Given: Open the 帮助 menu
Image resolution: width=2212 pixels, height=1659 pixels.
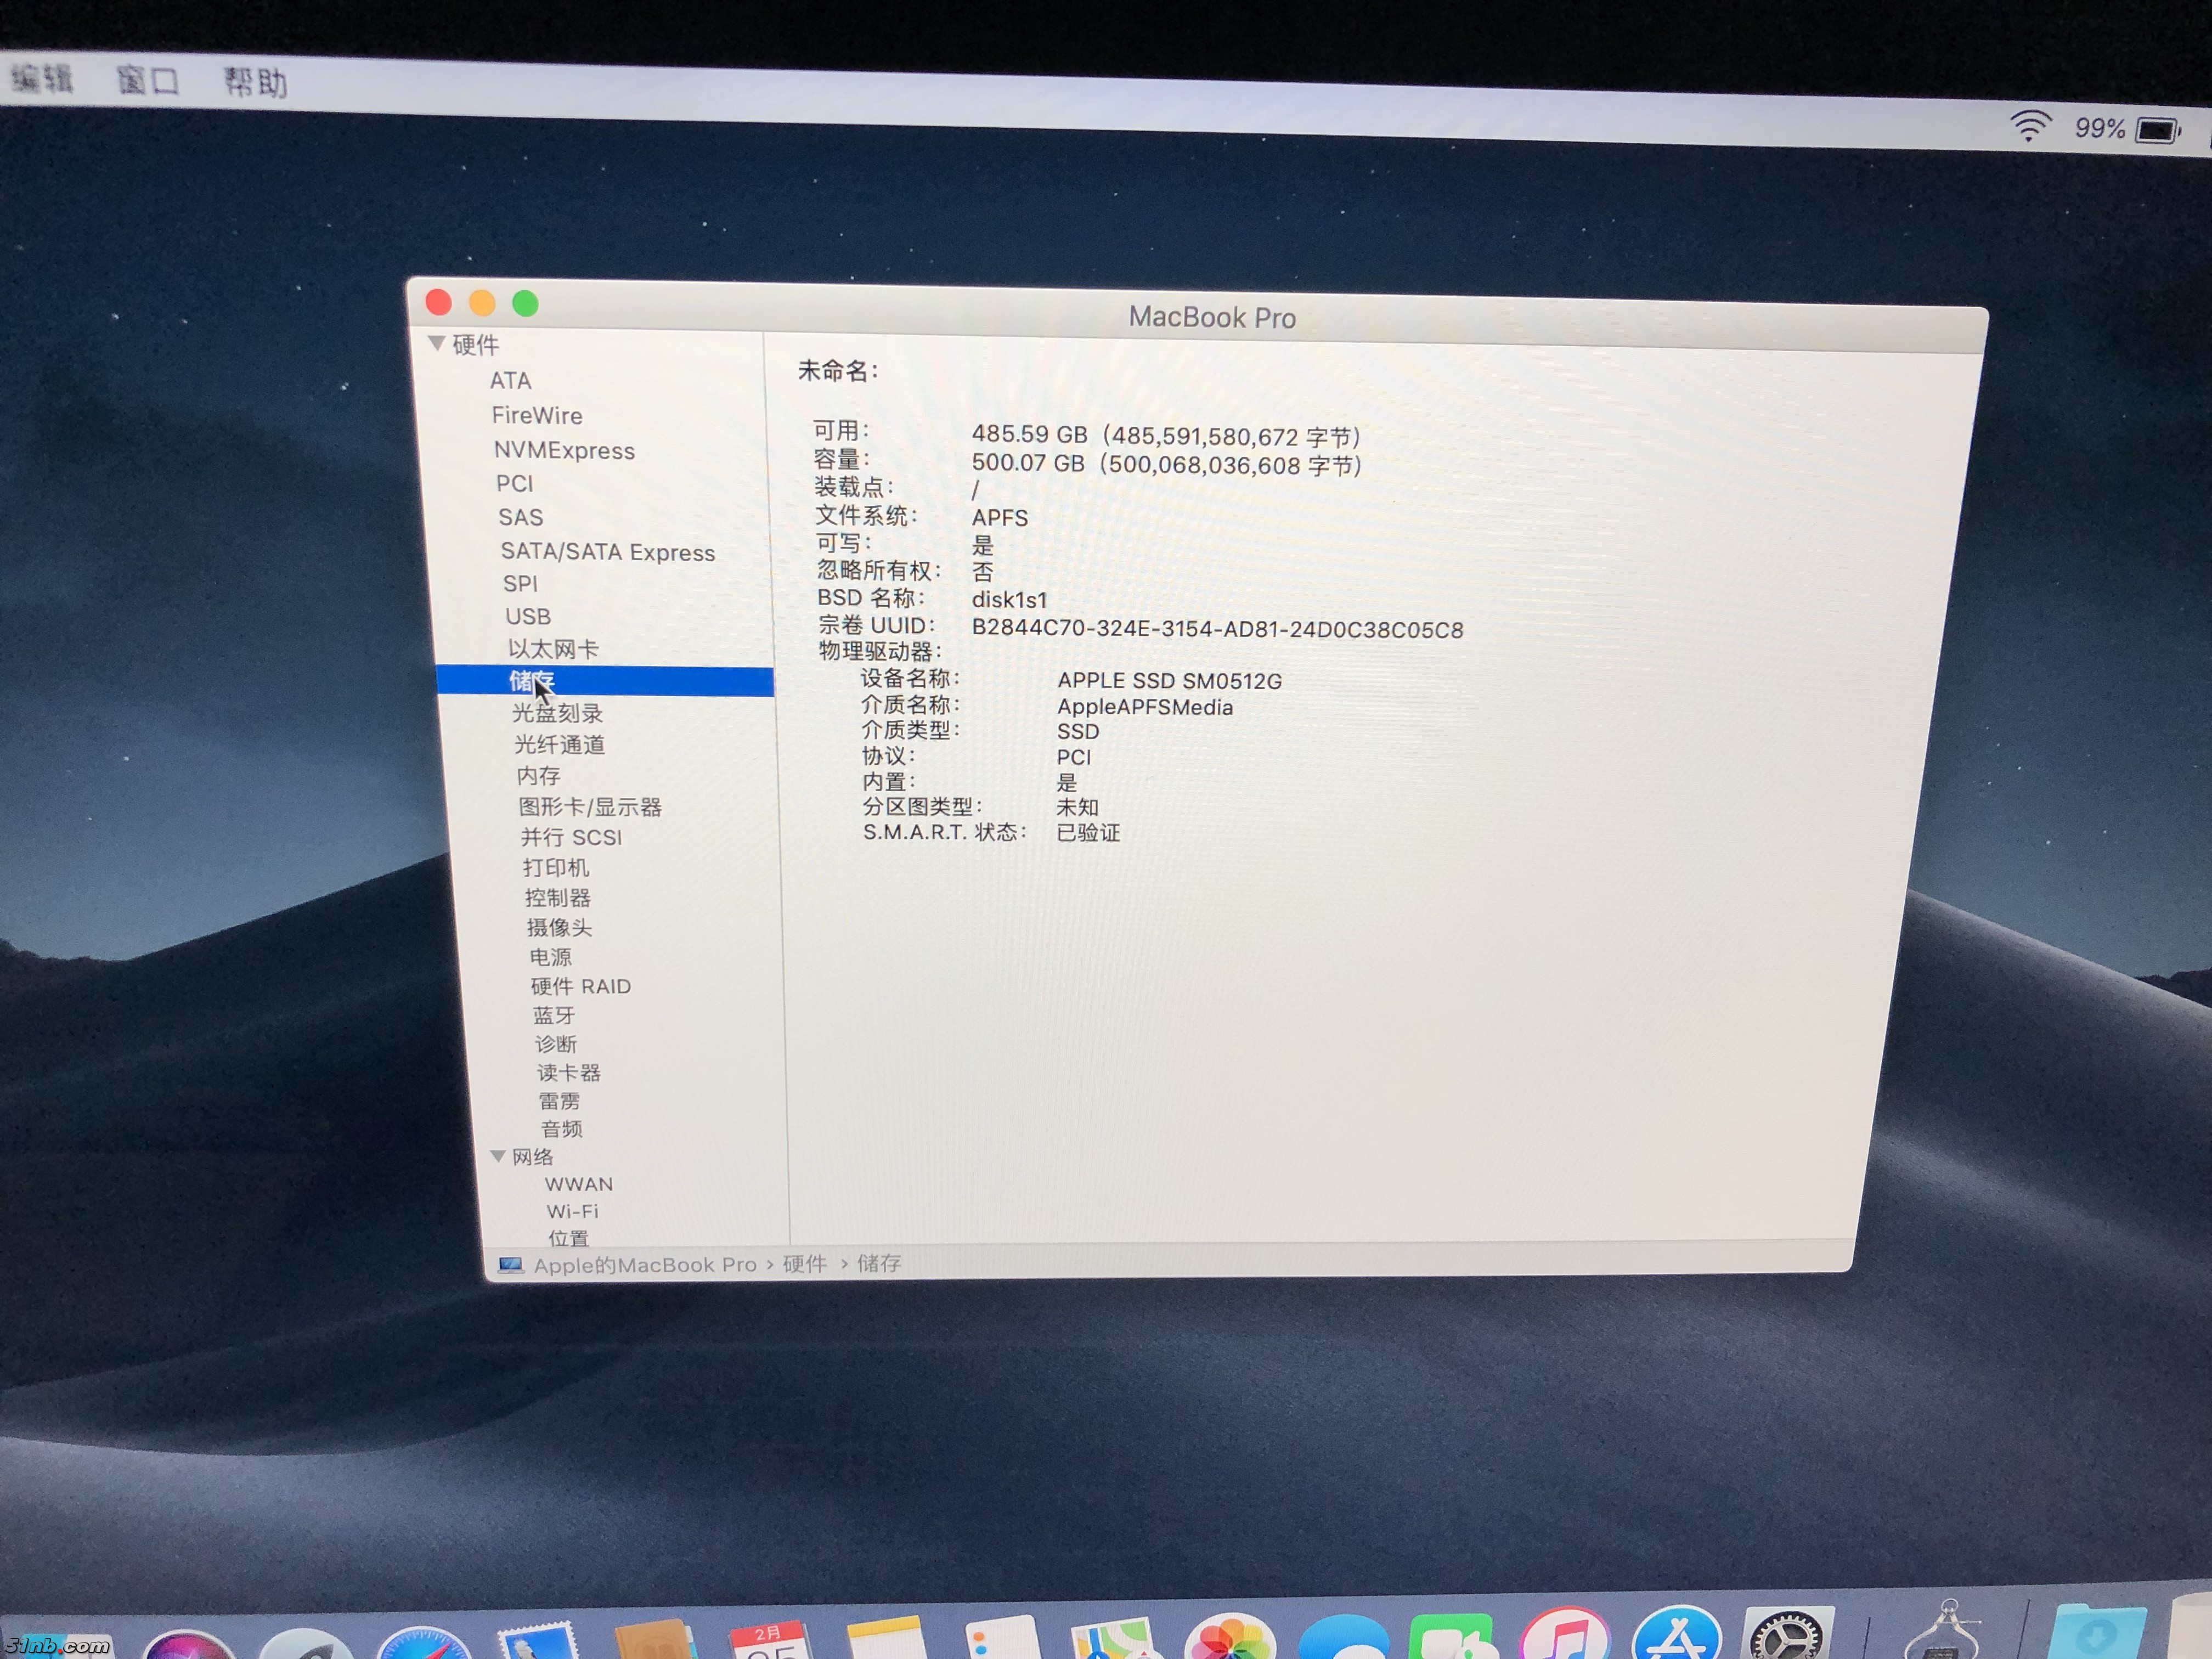Looking at the screenshot, I should 255,82.
